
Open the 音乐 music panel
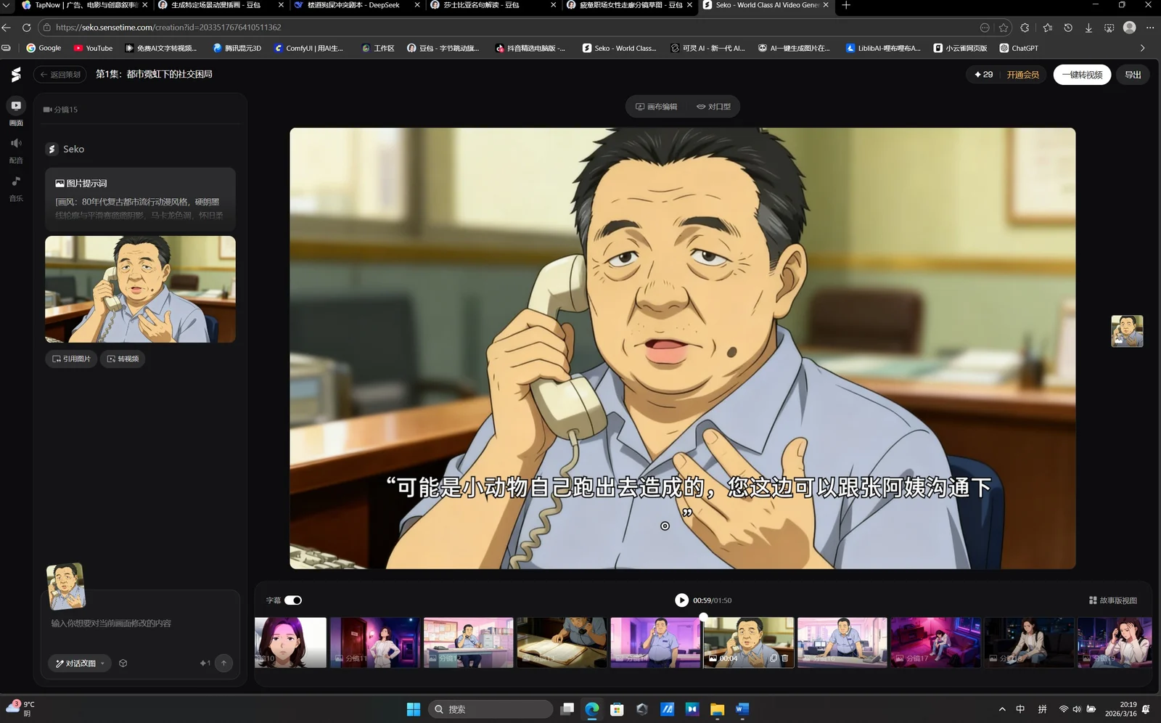click(x=16, y=187)
